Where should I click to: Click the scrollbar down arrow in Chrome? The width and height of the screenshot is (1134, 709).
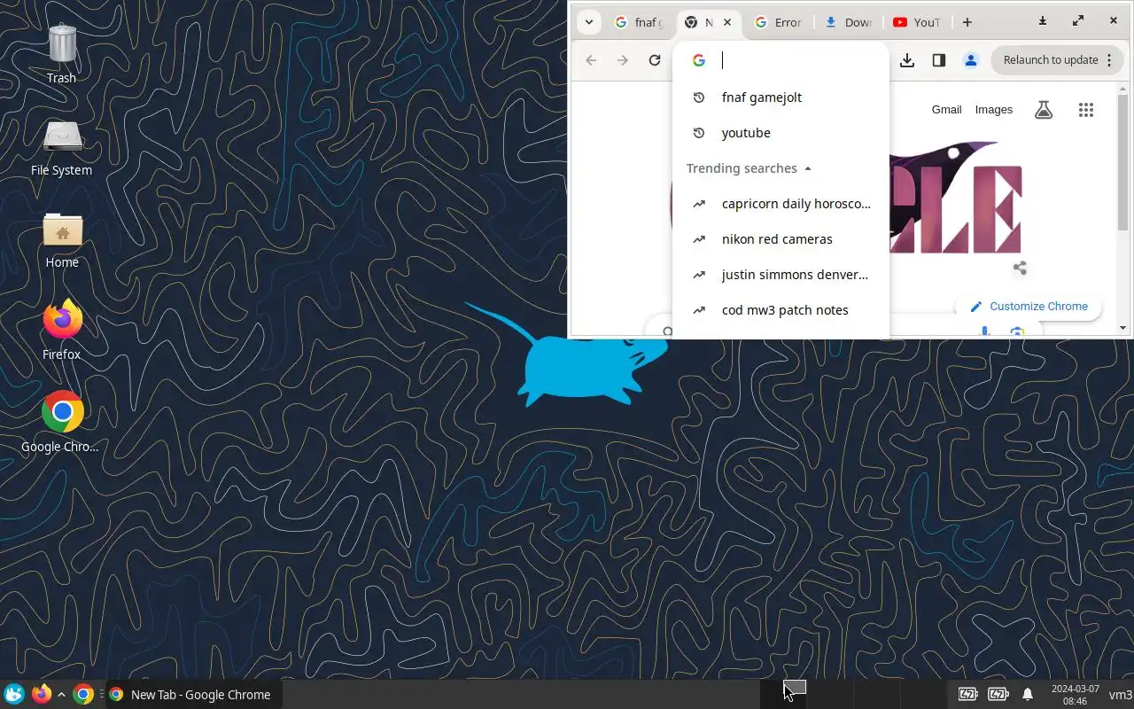click(1123, 328)
